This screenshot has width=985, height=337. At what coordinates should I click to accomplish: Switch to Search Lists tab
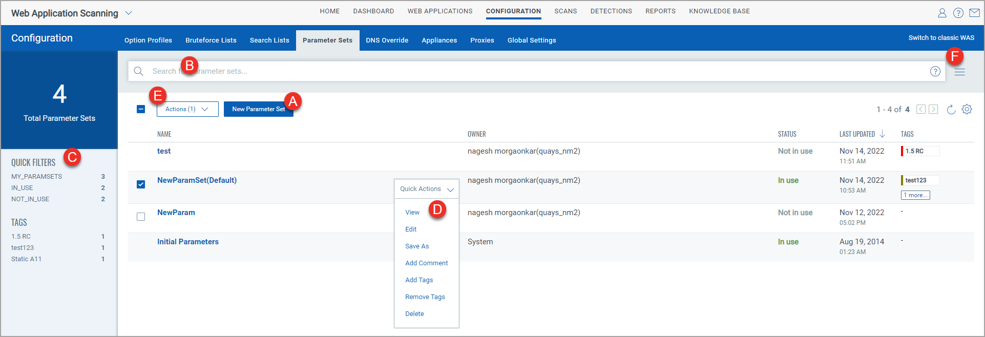point(269,40)
